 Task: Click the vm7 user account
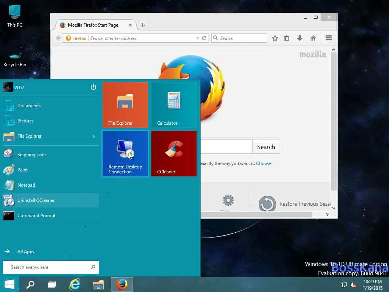[14, 87]
